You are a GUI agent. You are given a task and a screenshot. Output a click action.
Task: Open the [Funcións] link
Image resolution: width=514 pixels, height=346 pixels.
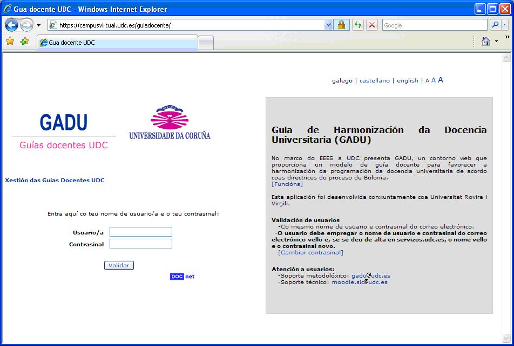pos(287,184)
